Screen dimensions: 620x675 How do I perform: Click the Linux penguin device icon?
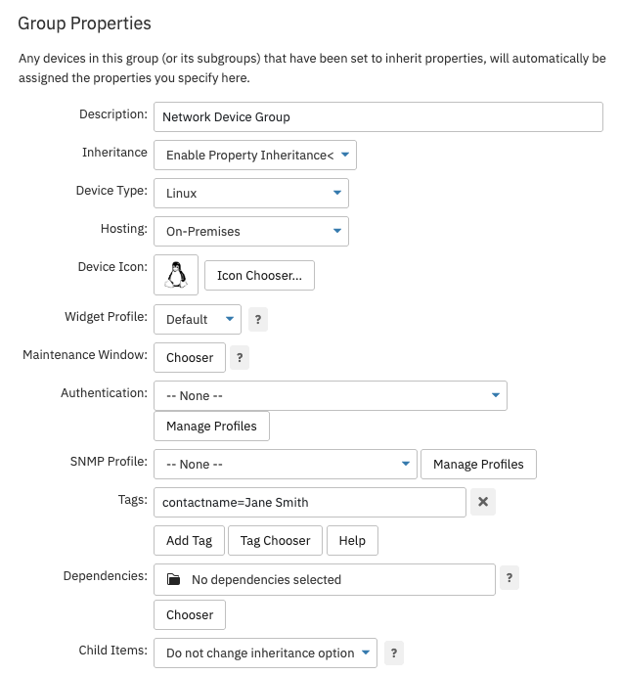coord(176,275)
